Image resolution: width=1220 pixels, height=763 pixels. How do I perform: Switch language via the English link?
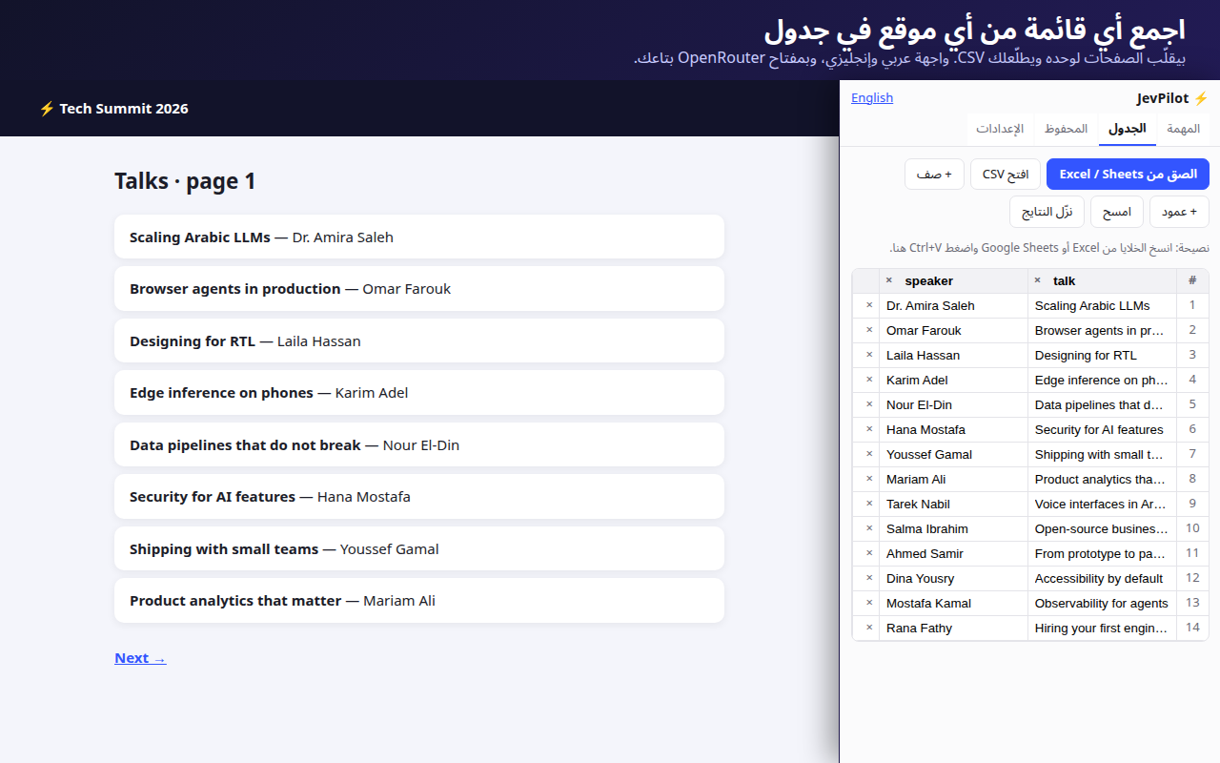pos(872,98)
